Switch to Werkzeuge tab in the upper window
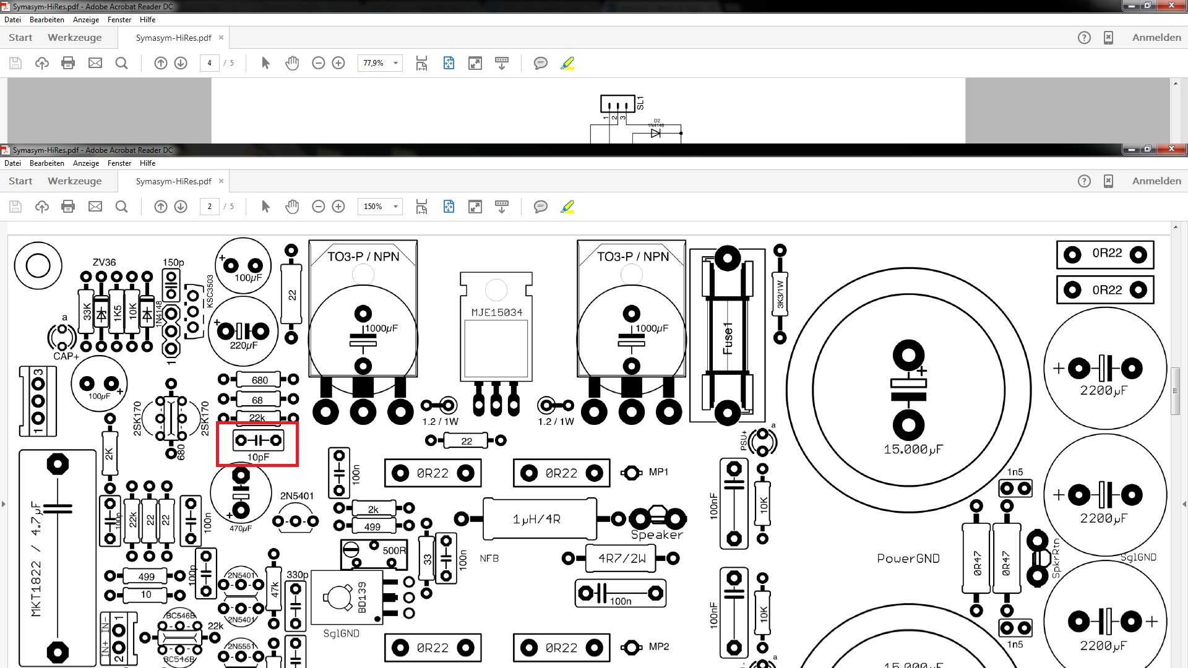 pyautogui.click(x=75, y=38)
